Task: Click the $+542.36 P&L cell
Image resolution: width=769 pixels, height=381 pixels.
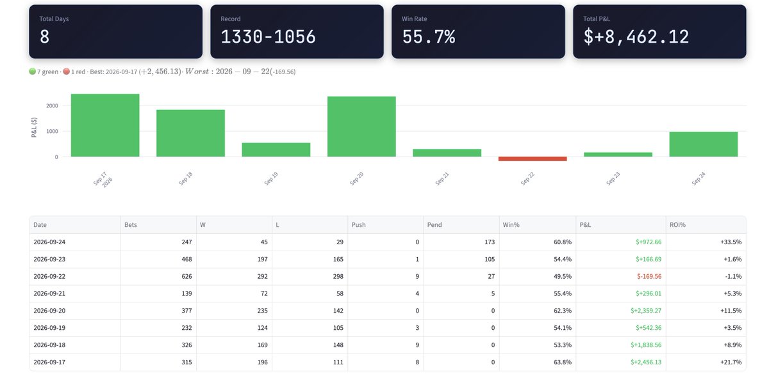Action: pos(621,328)
